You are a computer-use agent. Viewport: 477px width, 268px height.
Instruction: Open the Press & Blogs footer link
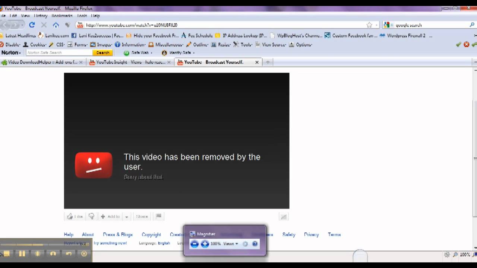pos(118,234)
